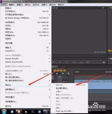
Task: Click the Premiere Pro taskbar icon
Action: coord(32,112)
